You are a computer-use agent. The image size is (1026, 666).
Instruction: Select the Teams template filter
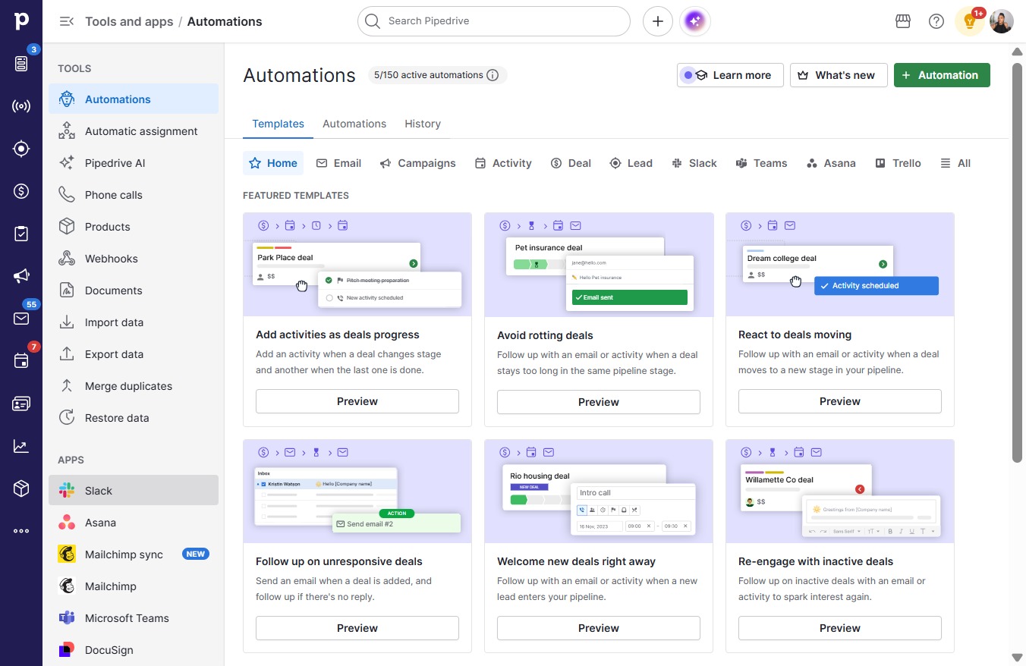761,163
